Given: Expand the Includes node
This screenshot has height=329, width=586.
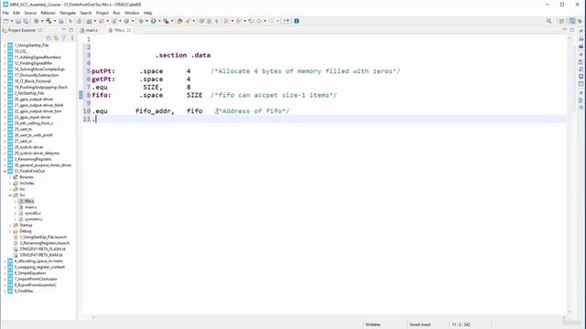Looking at the screenshot, I should click(10, 183).
